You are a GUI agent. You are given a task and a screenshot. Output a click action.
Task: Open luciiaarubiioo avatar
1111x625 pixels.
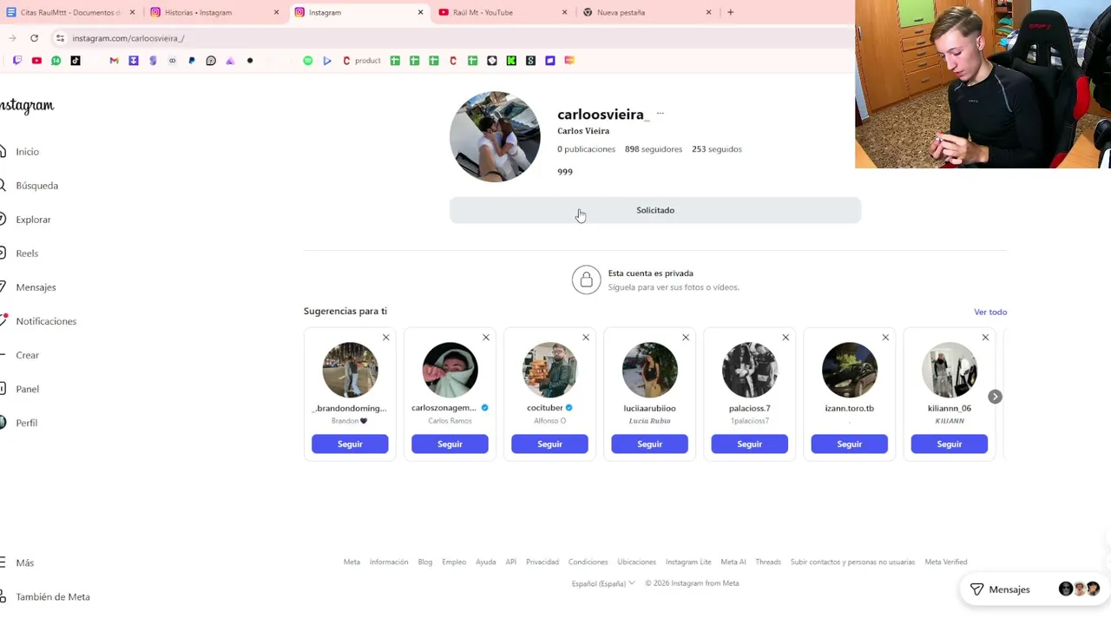(x=649, y=370)
